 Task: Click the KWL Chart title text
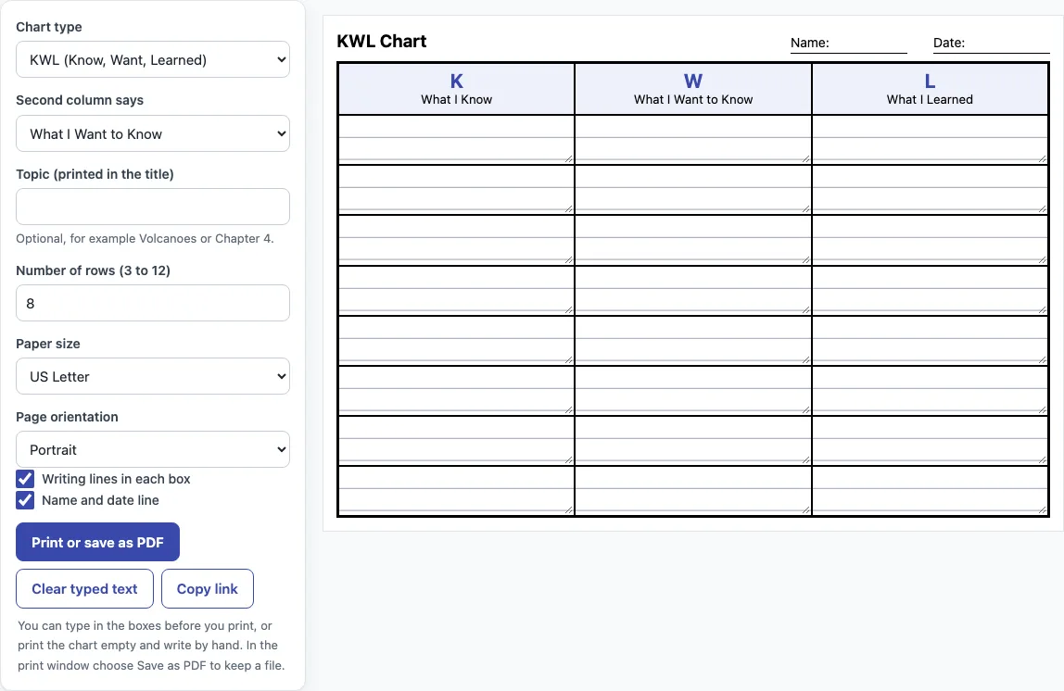[x=381, y=42]
